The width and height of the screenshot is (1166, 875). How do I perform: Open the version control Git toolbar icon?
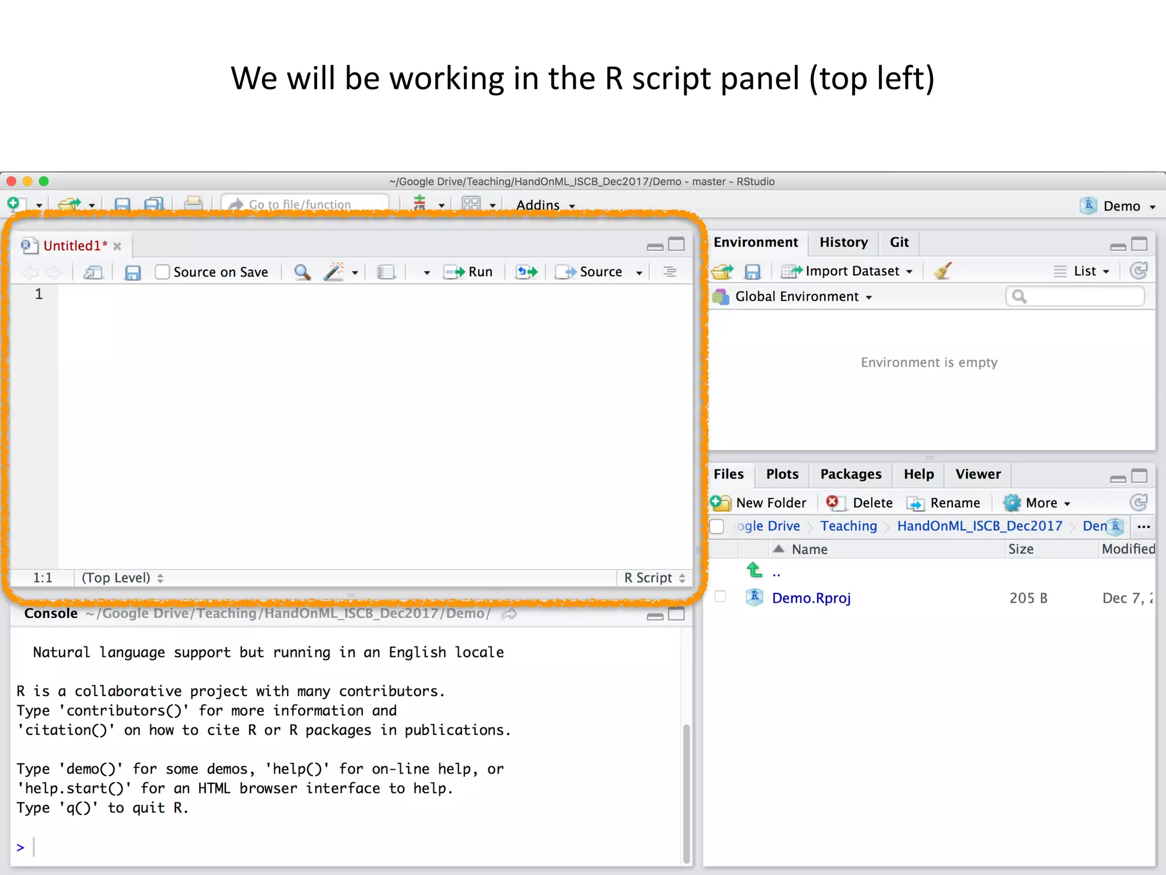click(420, 203)
